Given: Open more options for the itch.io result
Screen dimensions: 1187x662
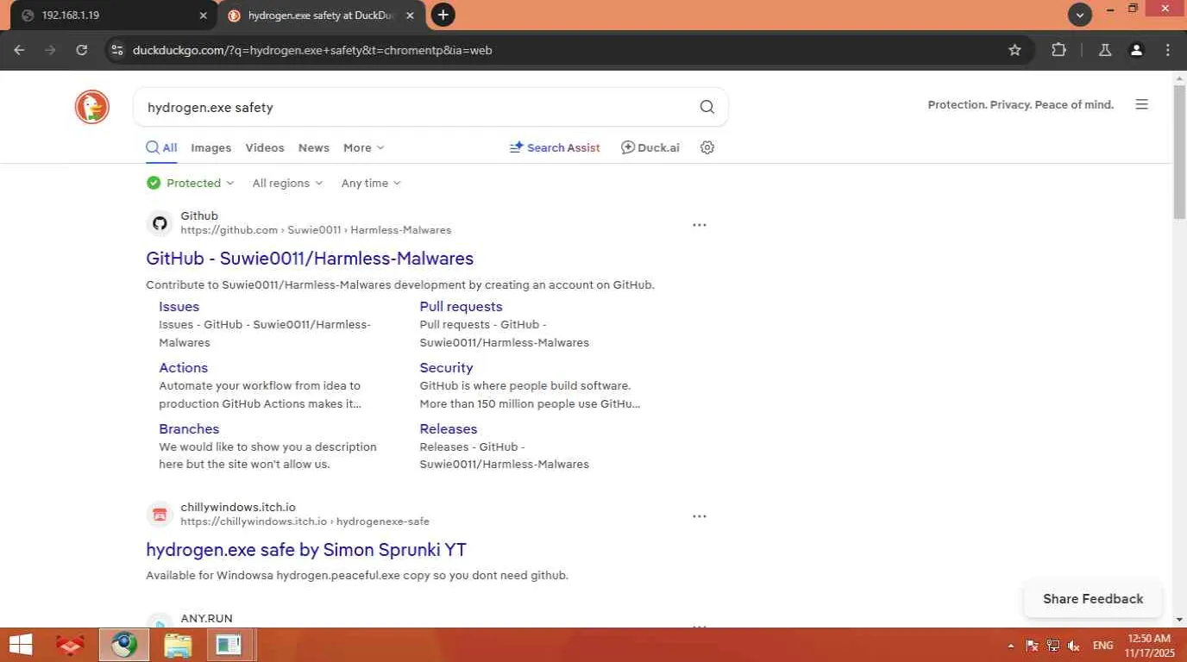Looking at the screenshot, I should pos(700,516).
